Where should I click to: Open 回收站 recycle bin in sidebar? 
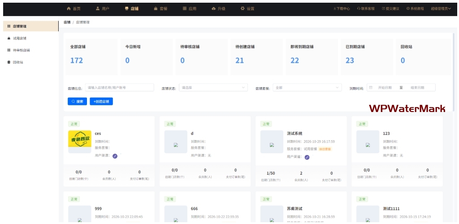17,62
